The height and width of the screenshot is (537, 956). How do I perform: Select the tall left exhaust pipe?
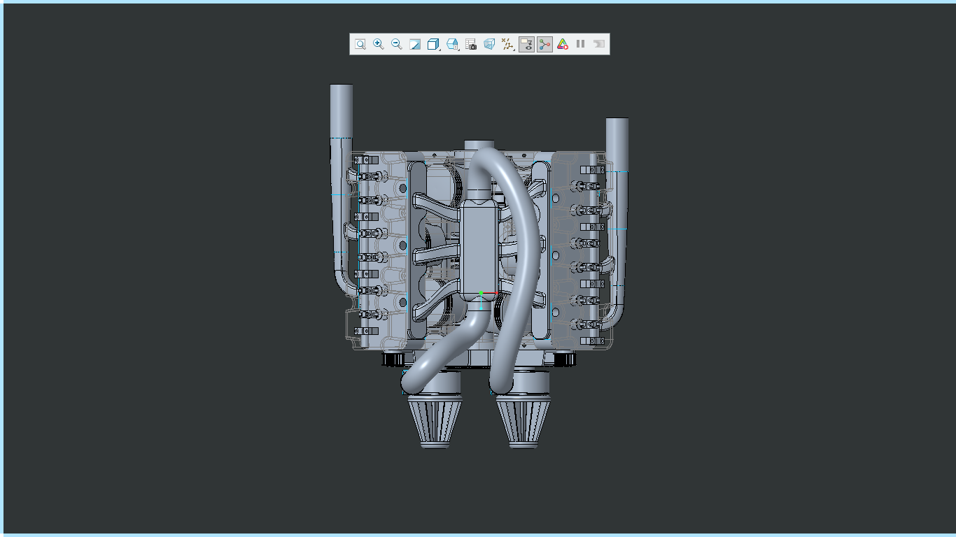(341, 189)
